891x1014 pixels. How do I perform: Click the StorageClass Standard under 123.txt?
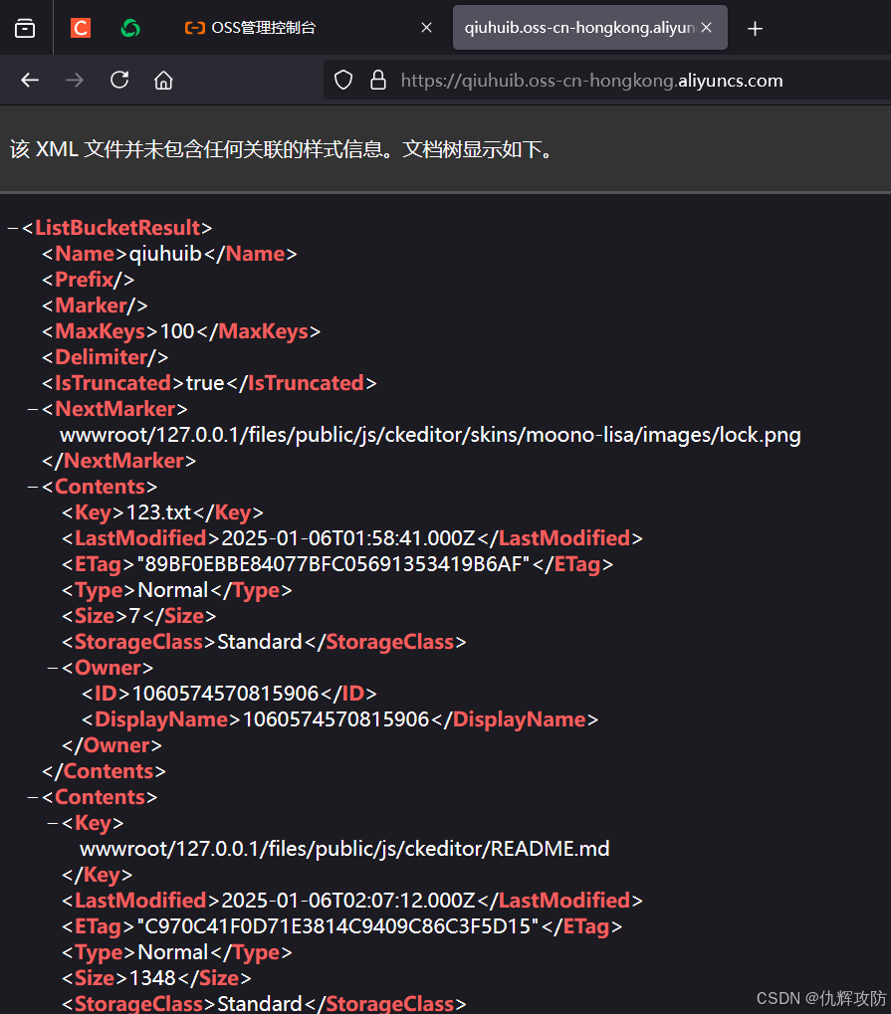click(x=260, y=642)
